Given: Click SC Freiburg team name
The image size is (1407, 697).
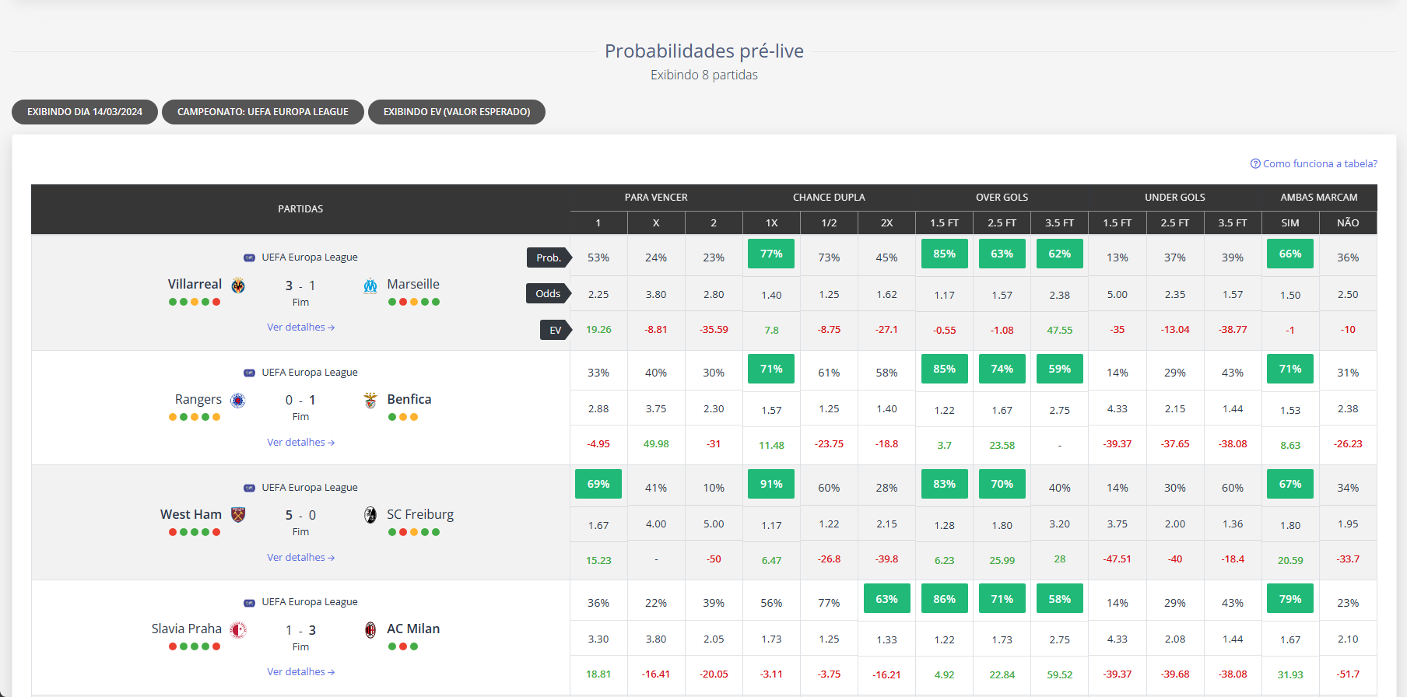Looking at the screenshot, I should point(420,514).
